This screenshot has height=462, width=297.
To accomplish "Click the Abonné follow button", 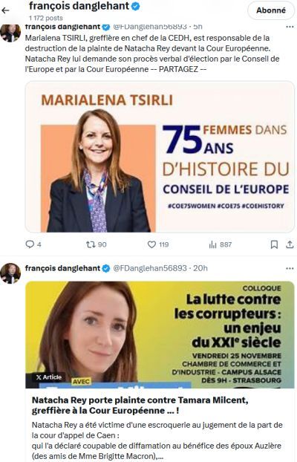I will point(271,10).
